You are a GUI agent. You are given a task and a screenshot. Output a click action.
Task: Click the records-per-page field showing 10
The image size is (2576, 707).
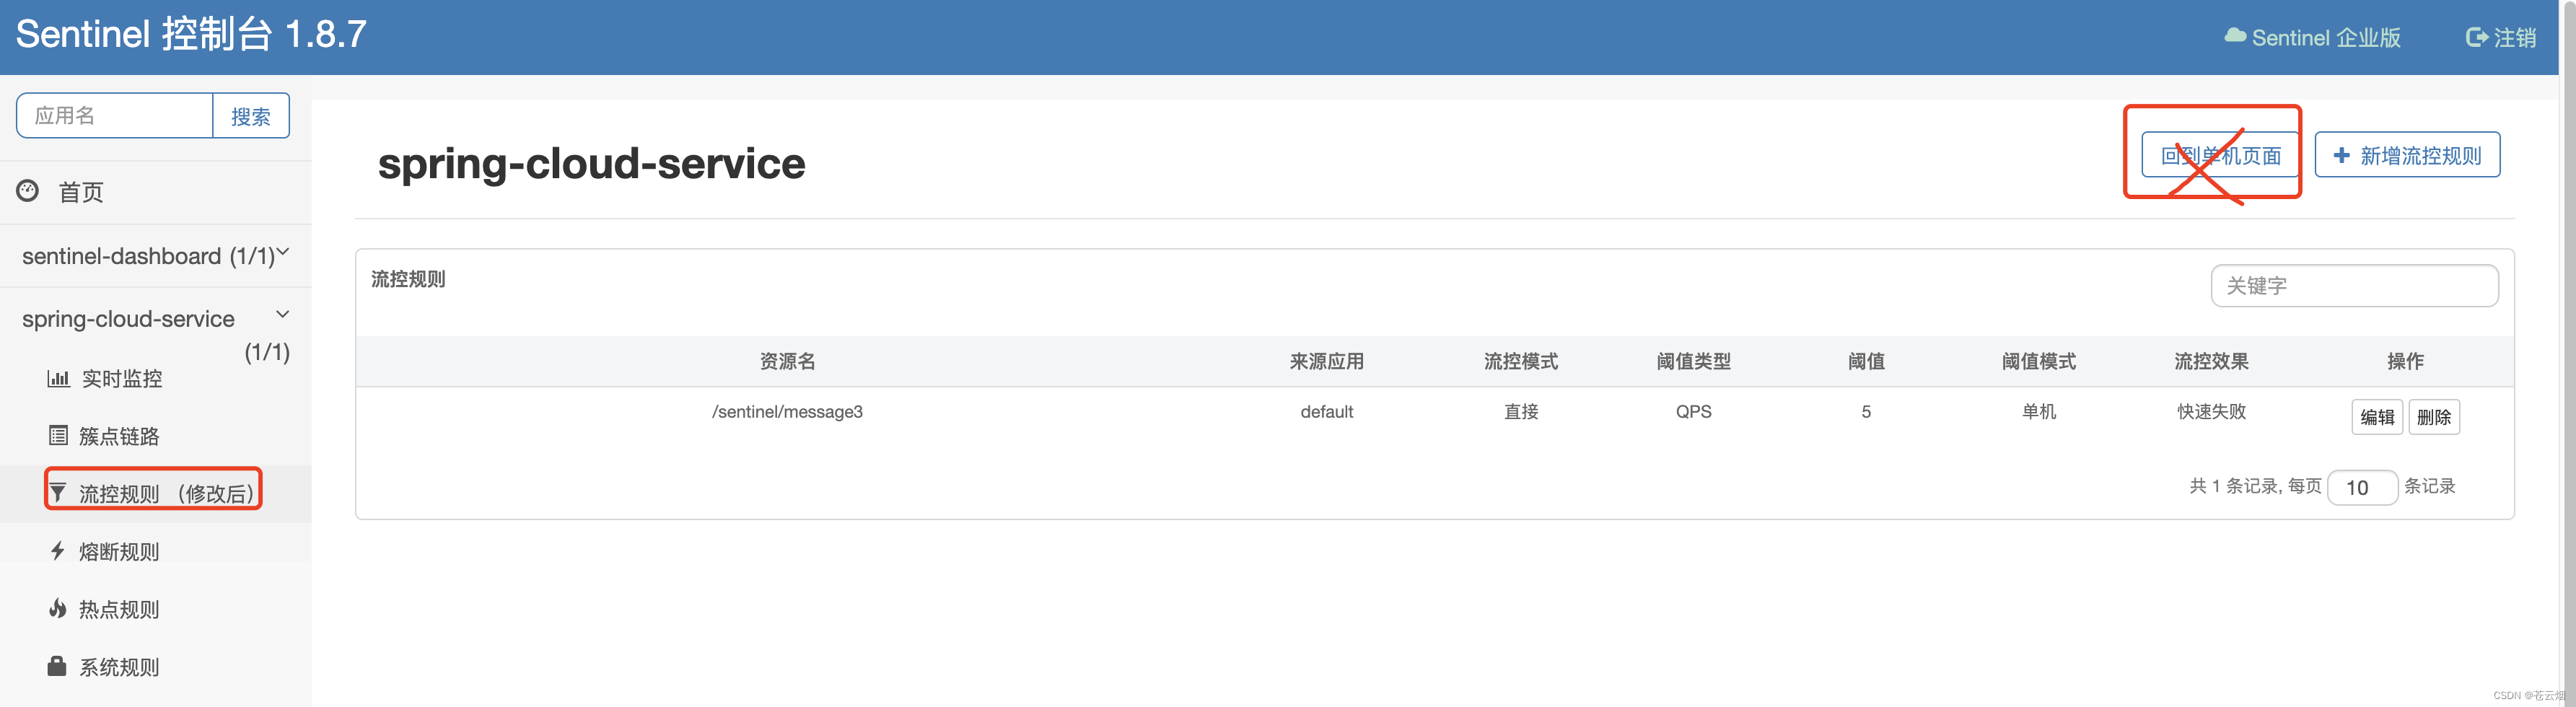tap(2362, 487)
